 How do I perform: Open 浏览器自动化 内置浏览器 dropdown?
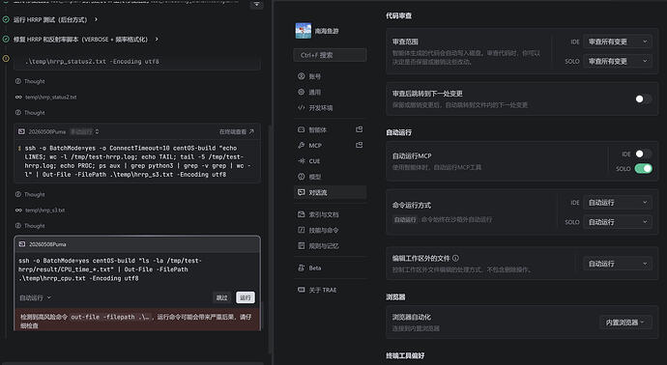(x=625, y=323)
